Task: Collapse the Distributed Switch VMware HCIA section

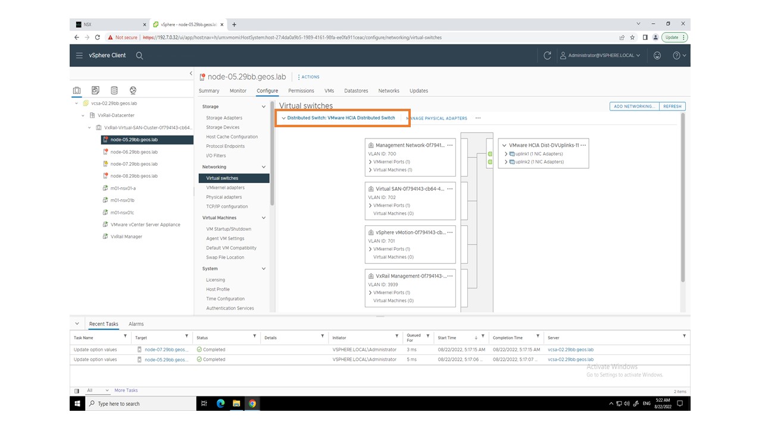Action: click(x=284, y=118)
